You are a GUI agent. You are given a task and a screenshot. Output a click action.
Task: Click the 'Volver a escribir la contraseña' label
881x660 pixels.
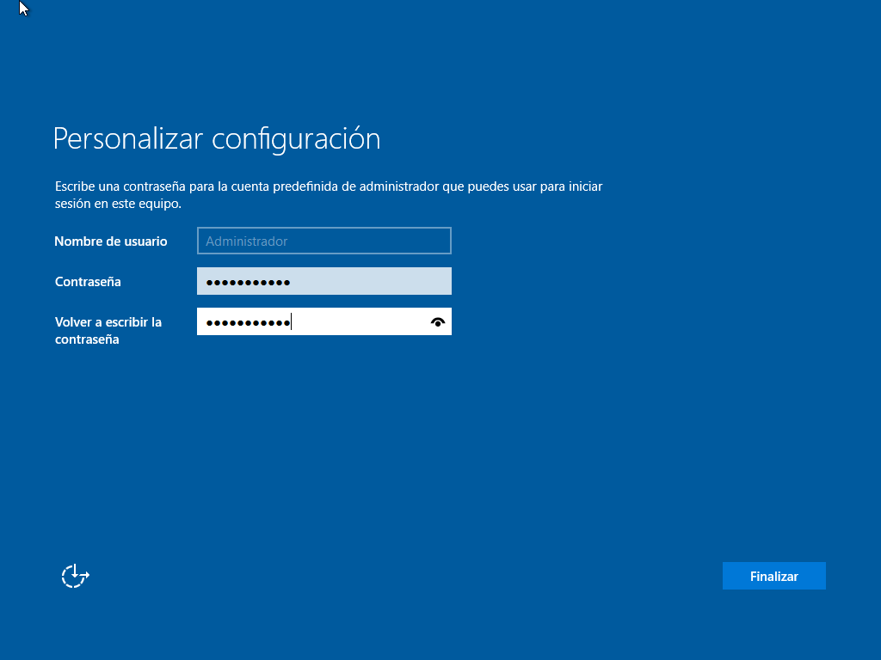point(108,331)
